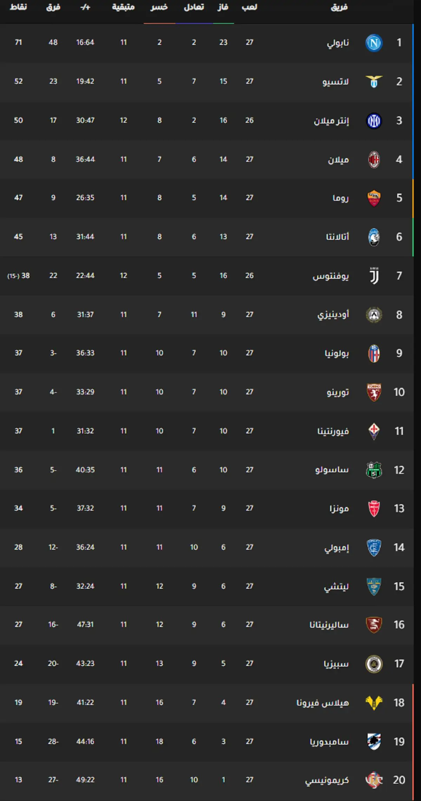The width and height of the screenshot is (421, 801).
Task: Sort by the فاز wins column header
Action: 223,7
